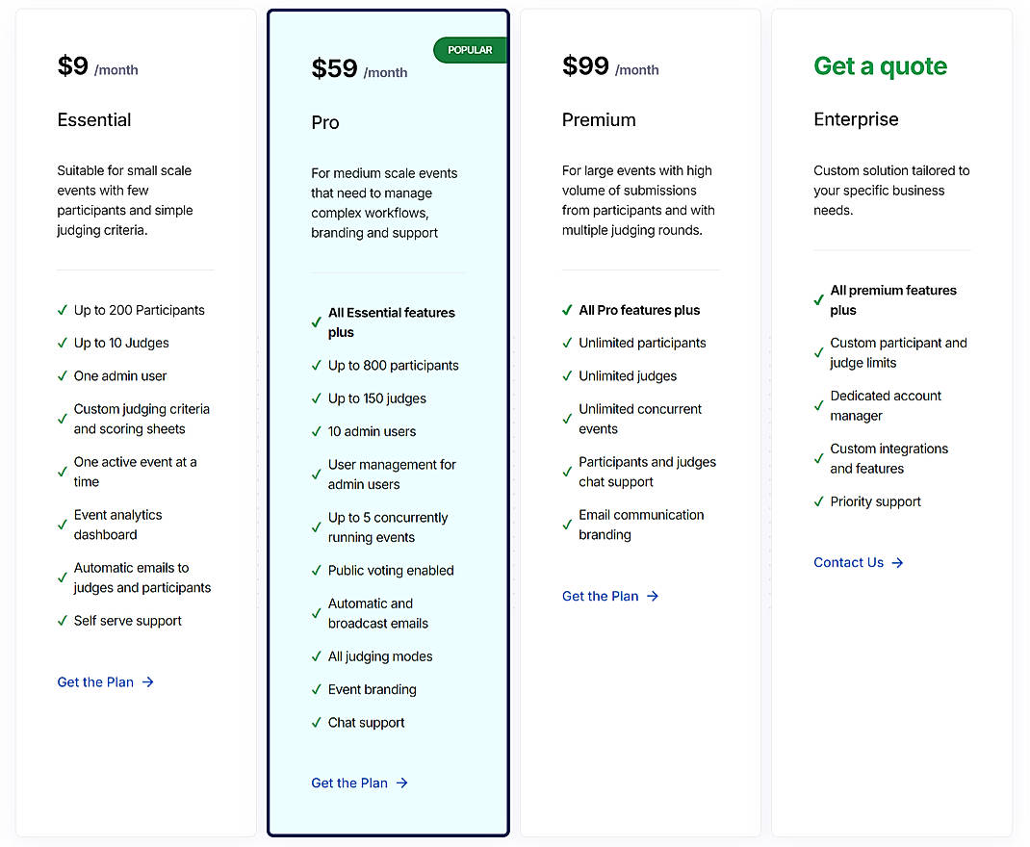The image size is (1030, 847).
Task: Click the Get a quote heading
Action: tap(880, 66)
